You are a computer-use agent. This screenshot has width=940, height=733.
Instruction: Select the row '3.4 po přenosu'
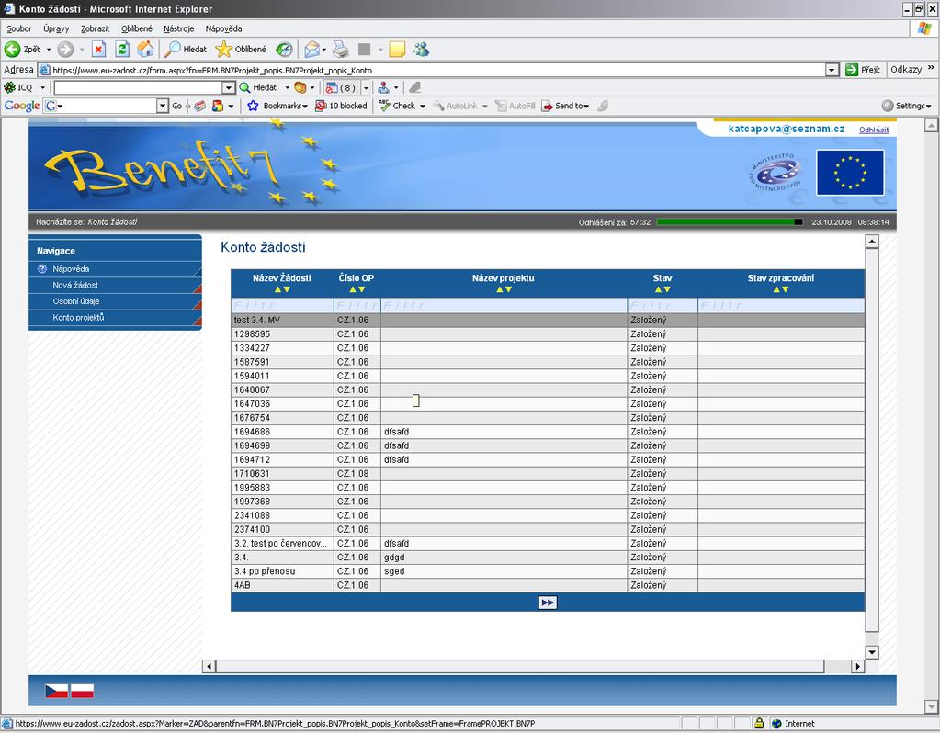(x=548, y=571)
